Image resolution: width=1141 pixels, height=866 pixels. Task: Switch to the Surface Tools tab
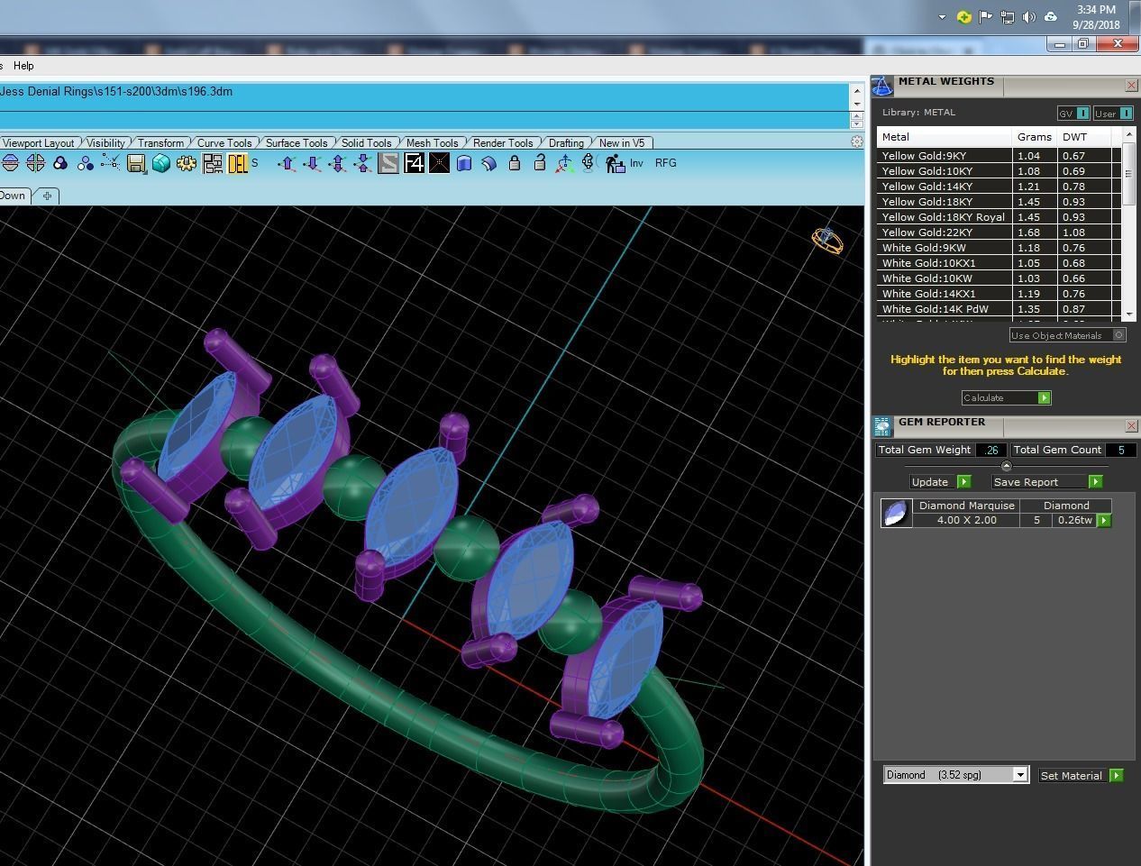pos(297,142)
